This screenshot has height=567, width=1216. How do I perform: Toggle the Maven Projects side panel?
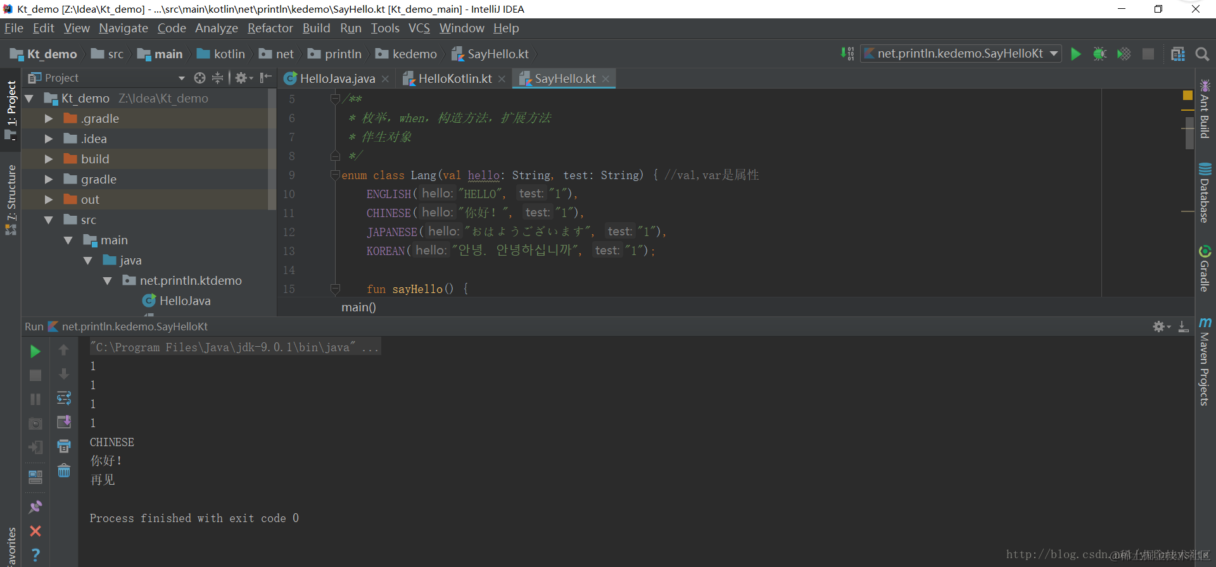(x=1205, y=361)
